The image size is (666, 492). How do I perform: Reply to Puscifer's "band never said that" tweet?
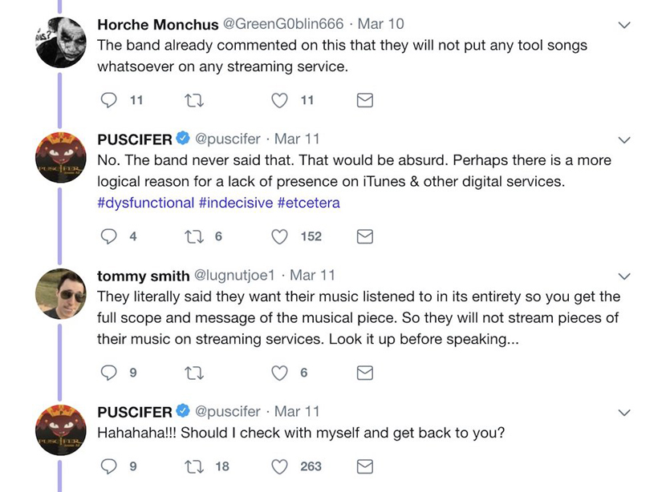pos(108,236)
